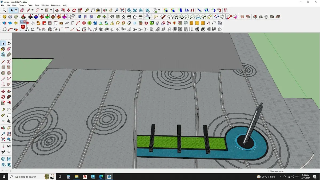Choose Follow Push Pull (F) icon

[x=64, y=17]
